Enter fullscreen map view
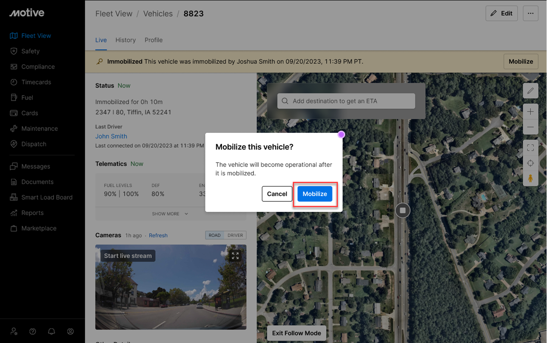This screenshot has height=343, width=547. 530,148
